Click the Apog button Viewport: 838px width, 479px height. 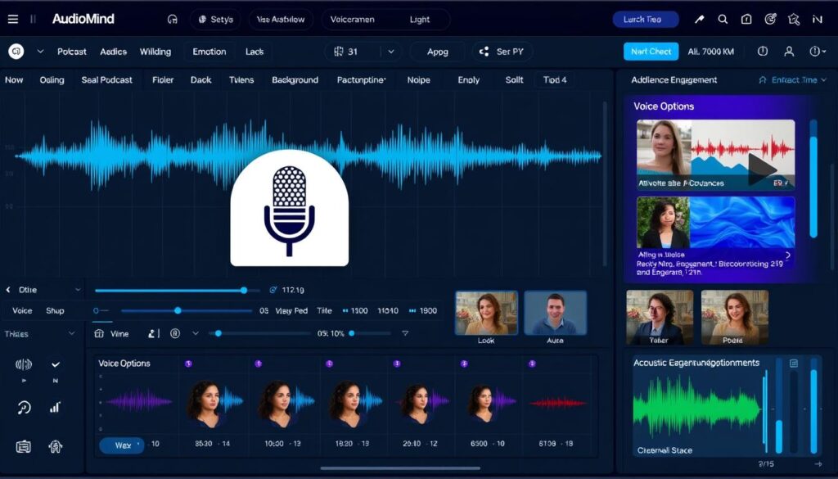coord(437,52)
